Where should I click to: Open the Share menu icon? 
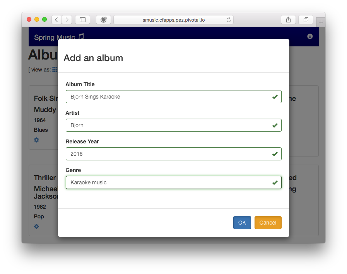coord(288,20)
